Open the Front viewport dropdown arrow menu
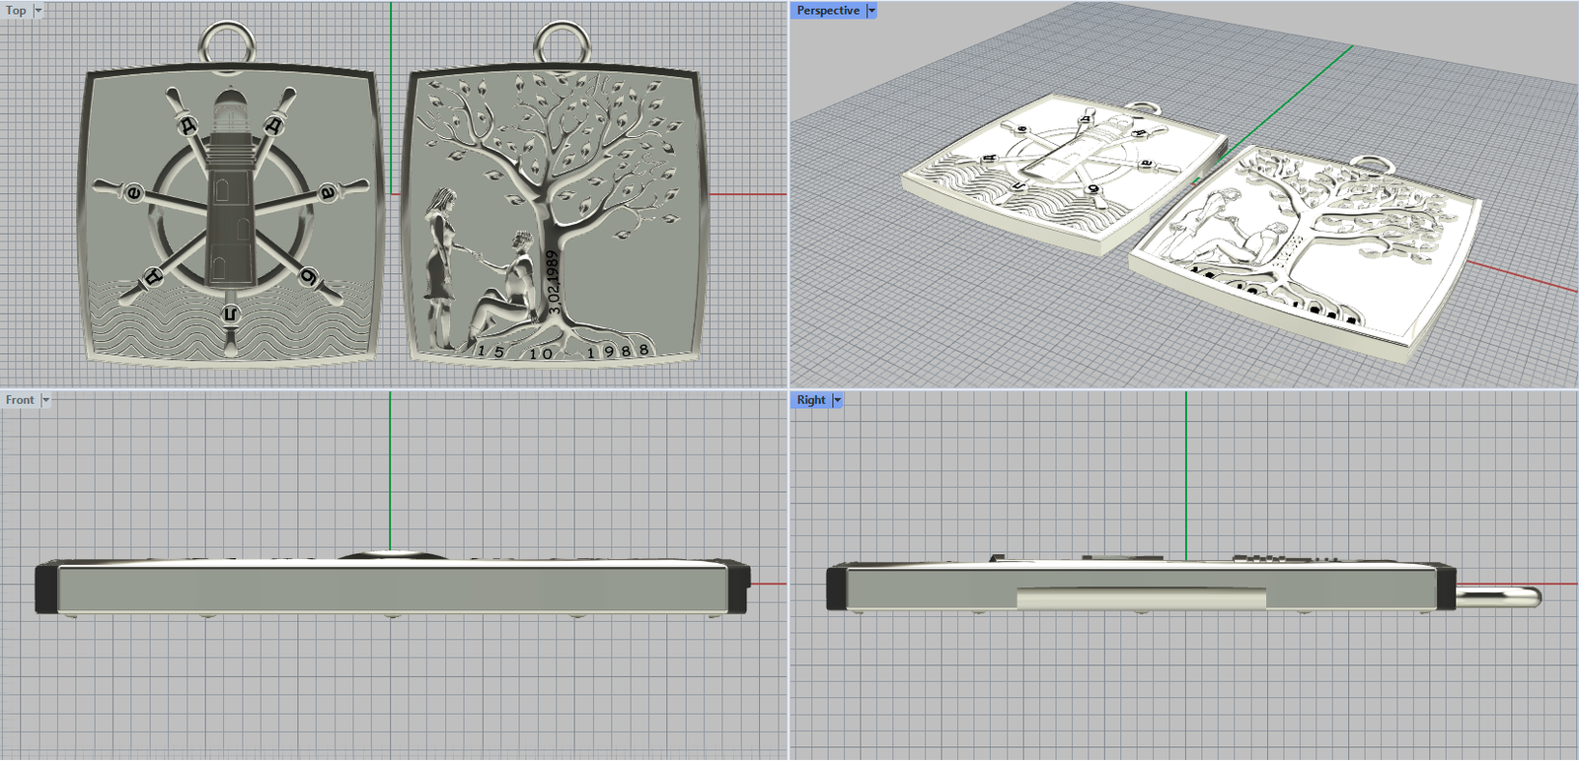1579x761 pixels. coord(45,400)
